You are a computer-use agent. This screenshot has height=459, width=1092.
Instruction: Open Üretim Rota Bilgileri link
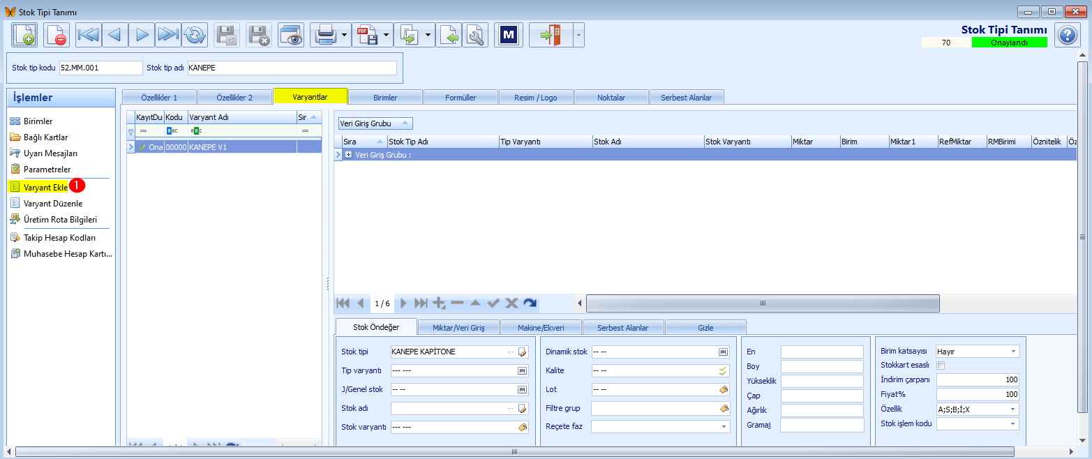tap(60, 220)
